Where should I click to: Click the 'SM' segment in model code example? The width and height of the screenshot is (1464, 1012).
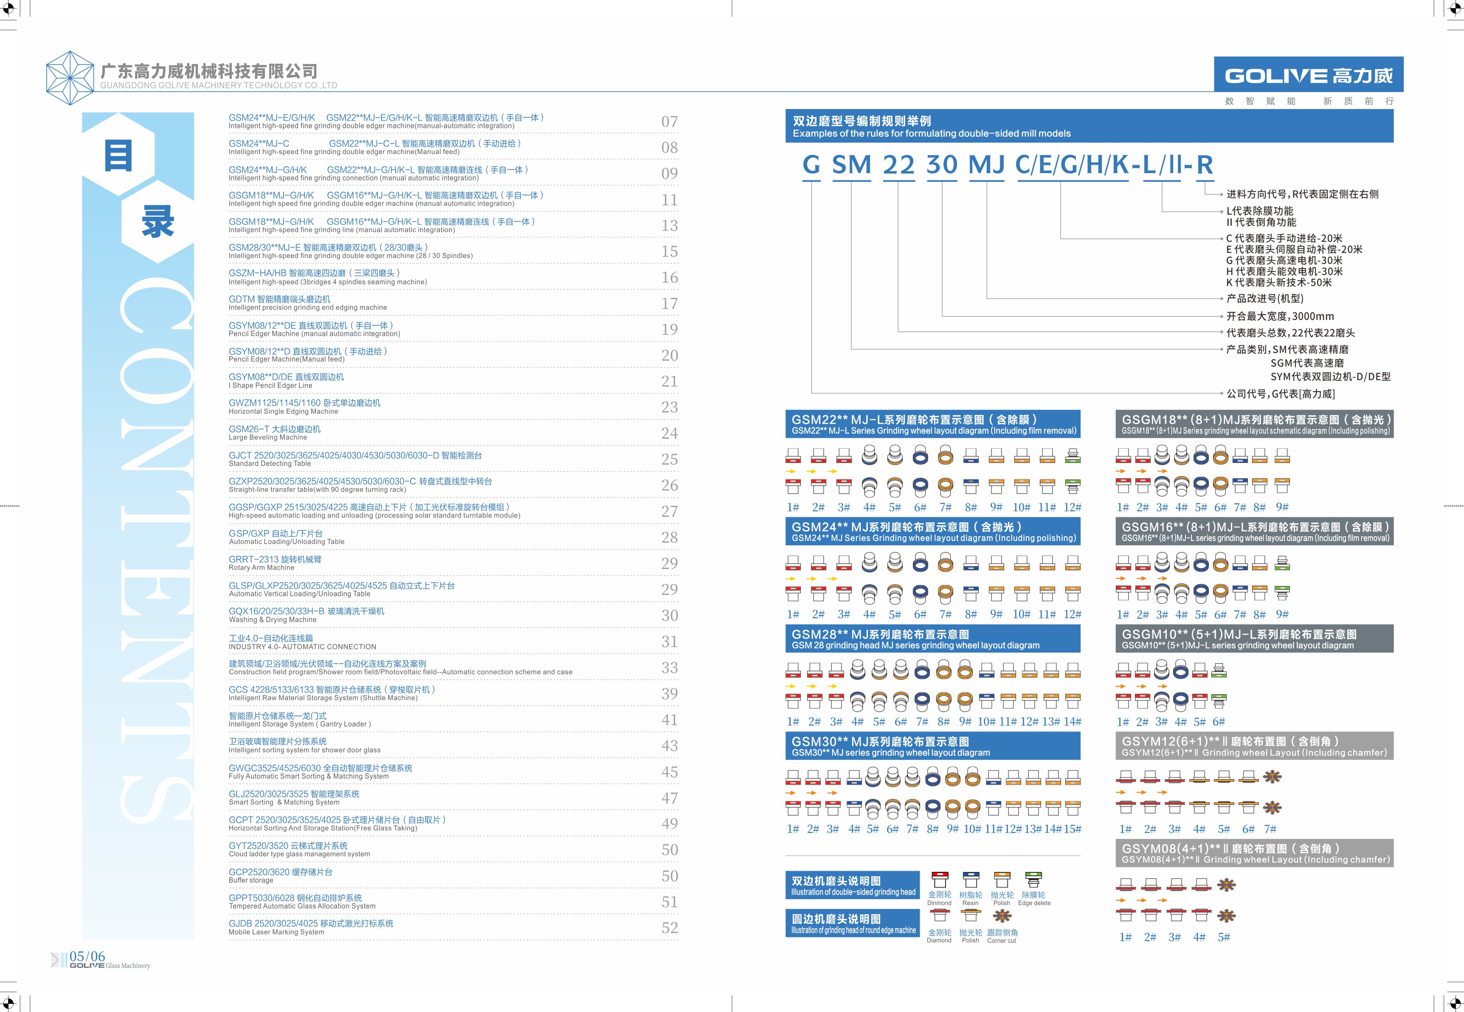(x=851, y=165)
